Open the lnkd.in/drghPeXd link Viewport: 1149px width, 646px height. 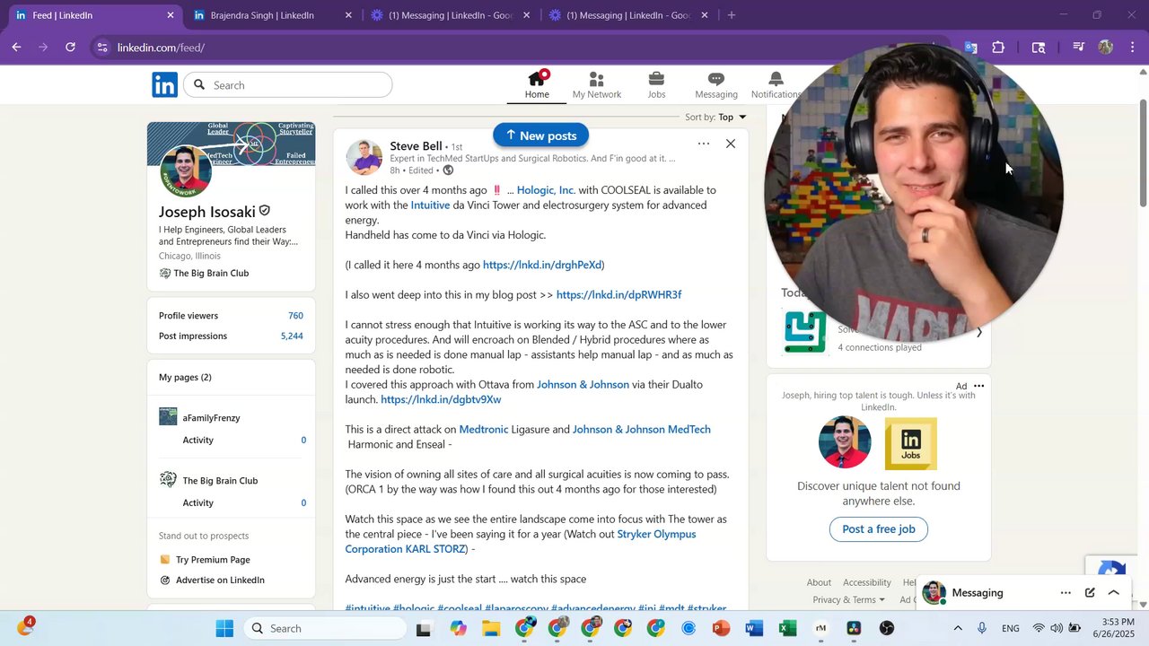tap(542, 265)
